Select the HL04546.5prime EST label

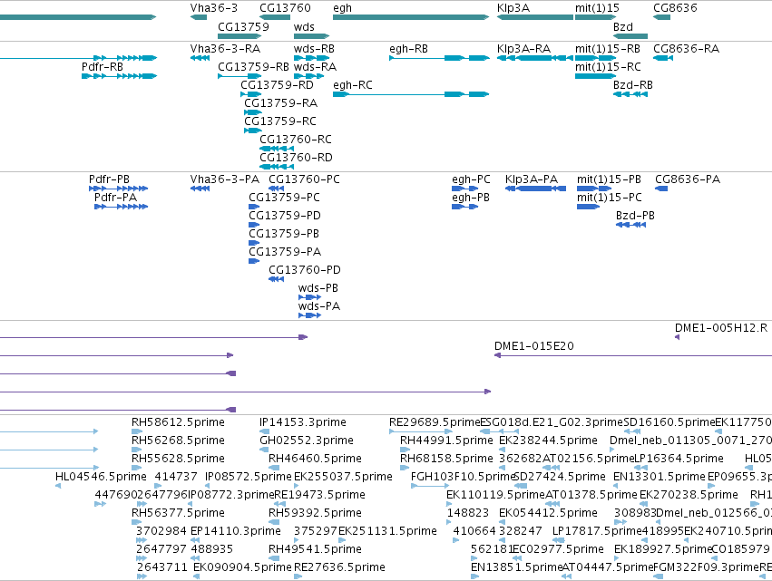(x=101, y=477)
